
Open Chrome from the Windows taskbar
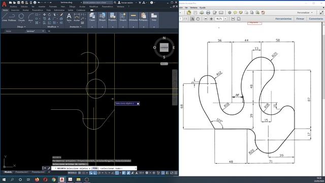(x=54, y=179)
